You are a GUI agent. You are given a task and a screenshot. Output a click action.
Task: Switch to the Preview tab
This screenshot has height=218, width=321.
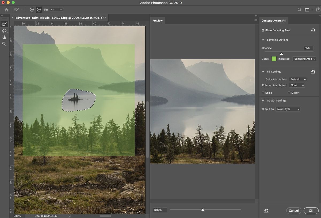click(157, 21)
